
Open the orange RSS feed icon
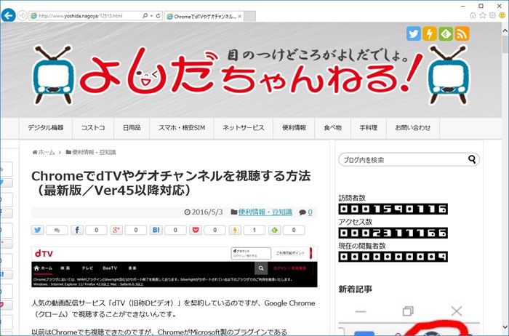[x=462, y=33]
